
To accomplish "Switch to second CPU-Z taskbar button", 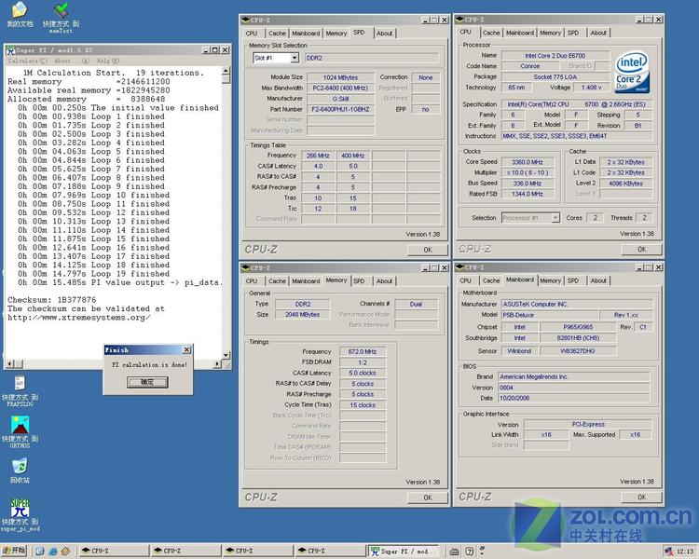I will [x=185, y=552].
